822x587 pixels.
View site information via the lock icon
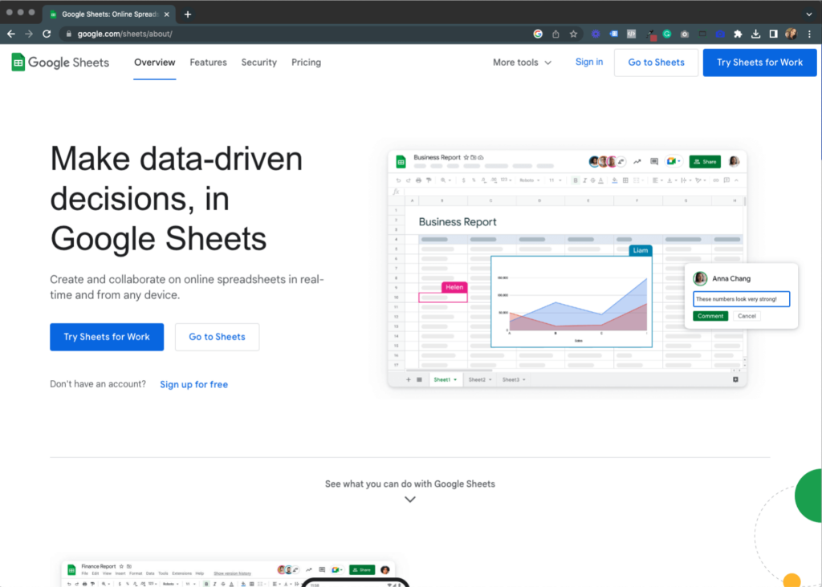click(68, 34)
